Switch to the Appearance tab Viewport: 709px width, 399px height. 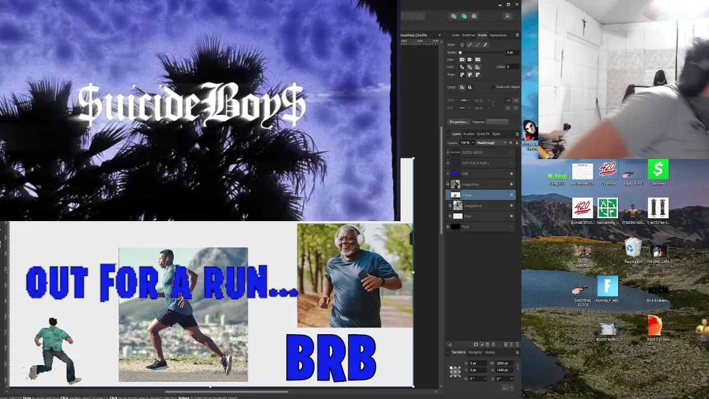click(x=498, y=35)
